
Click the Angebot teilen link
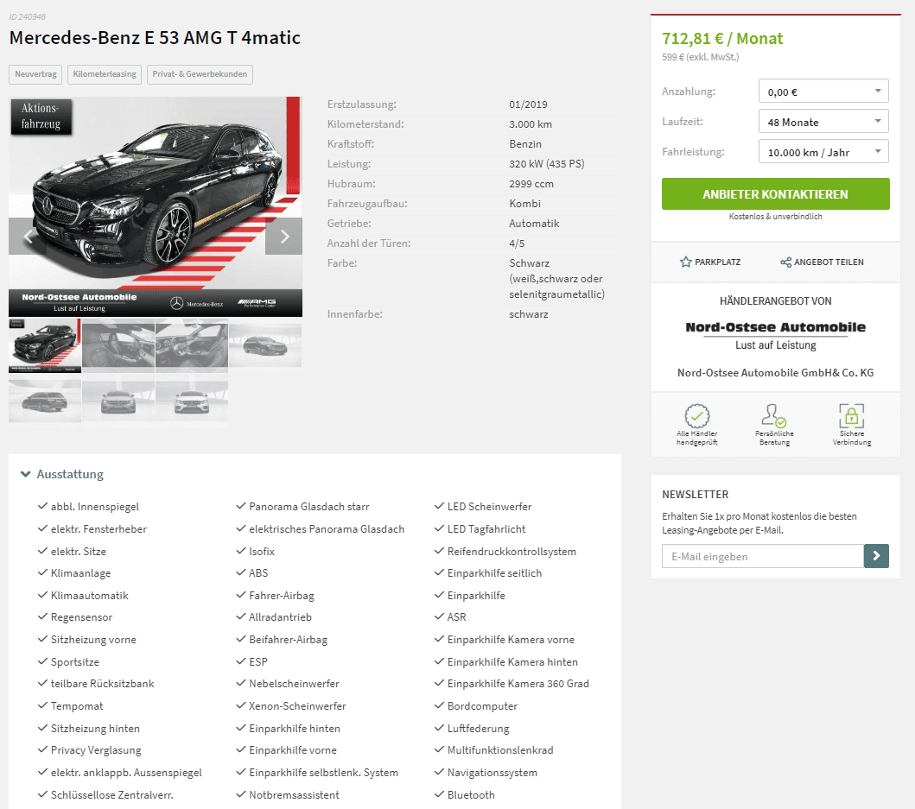[822, 262]
